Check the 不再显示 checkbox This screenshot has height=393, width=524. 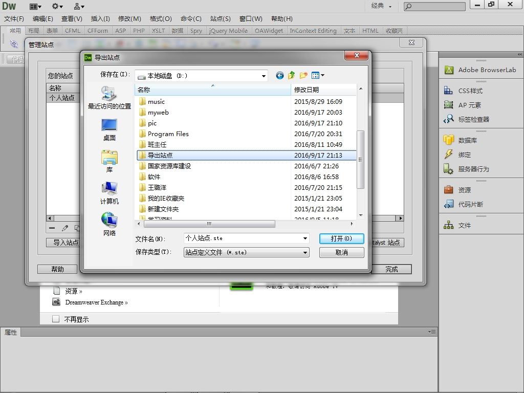point(56,319)
